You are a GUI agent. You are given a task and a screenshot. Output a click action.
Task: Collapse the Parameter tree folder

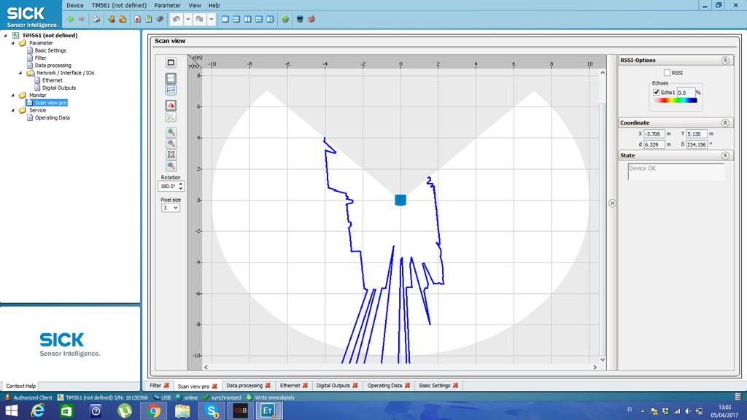click(x=13, y=43)
